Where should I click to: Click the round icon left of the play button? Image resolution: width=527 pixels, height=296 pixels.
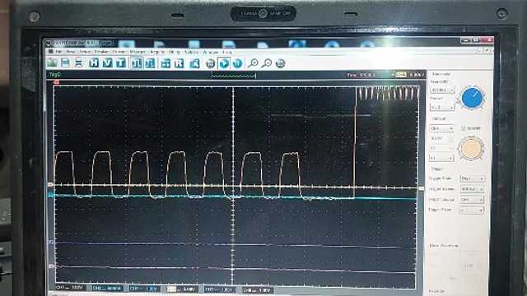click(211, 63)
